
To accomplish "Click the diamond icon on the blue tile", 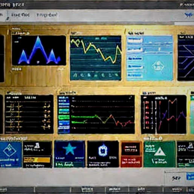I will point(9,150).
